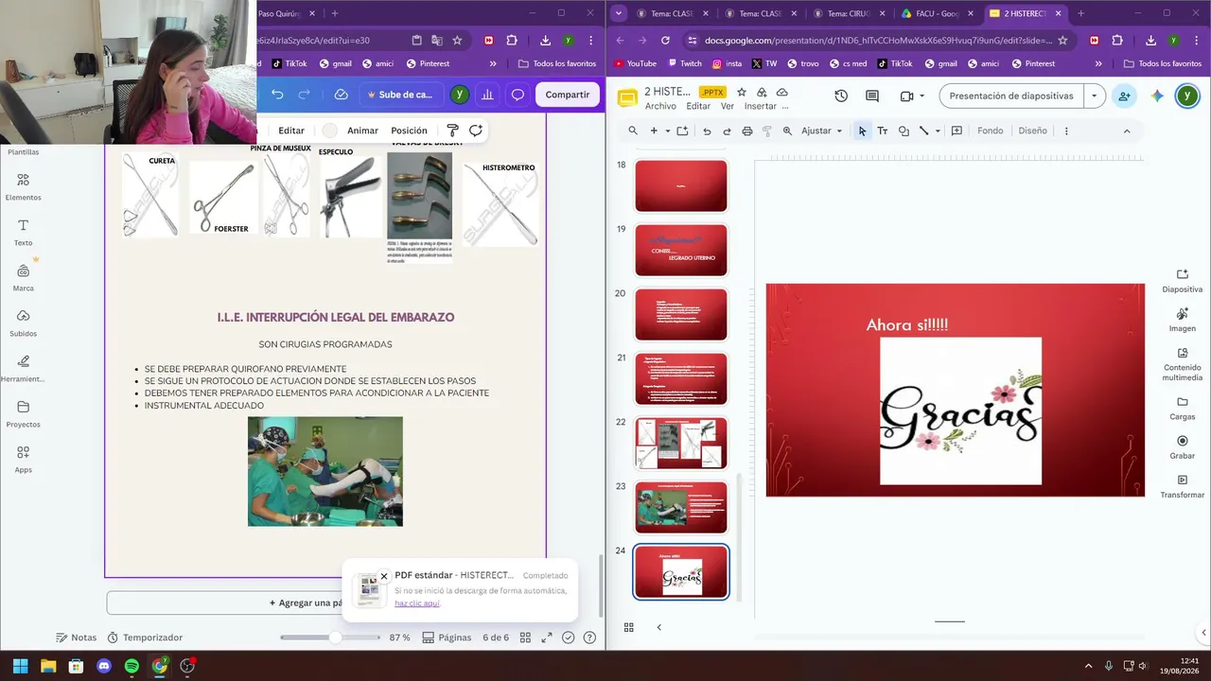Click Sube de categoría upgrade button in Canva
This screenshot has height=681, width=1211.
[x=398, y=95]
